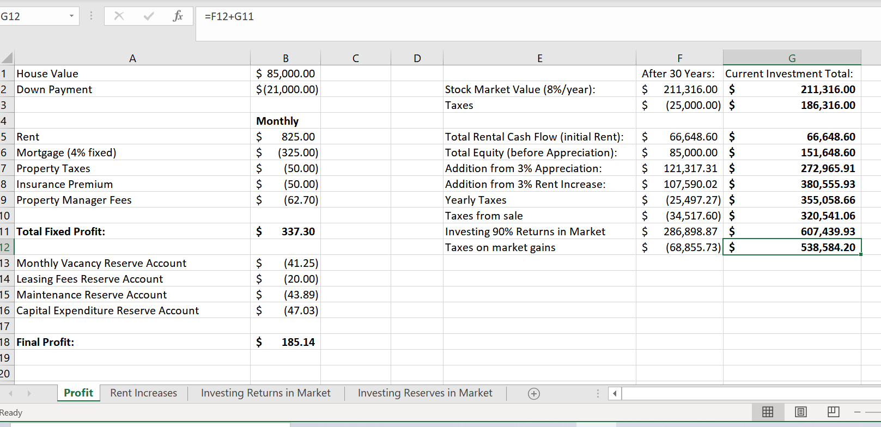881x427 pixels.
Task: Select Property Manager Fees value (62.70)
Action: (x=285, y=200)
